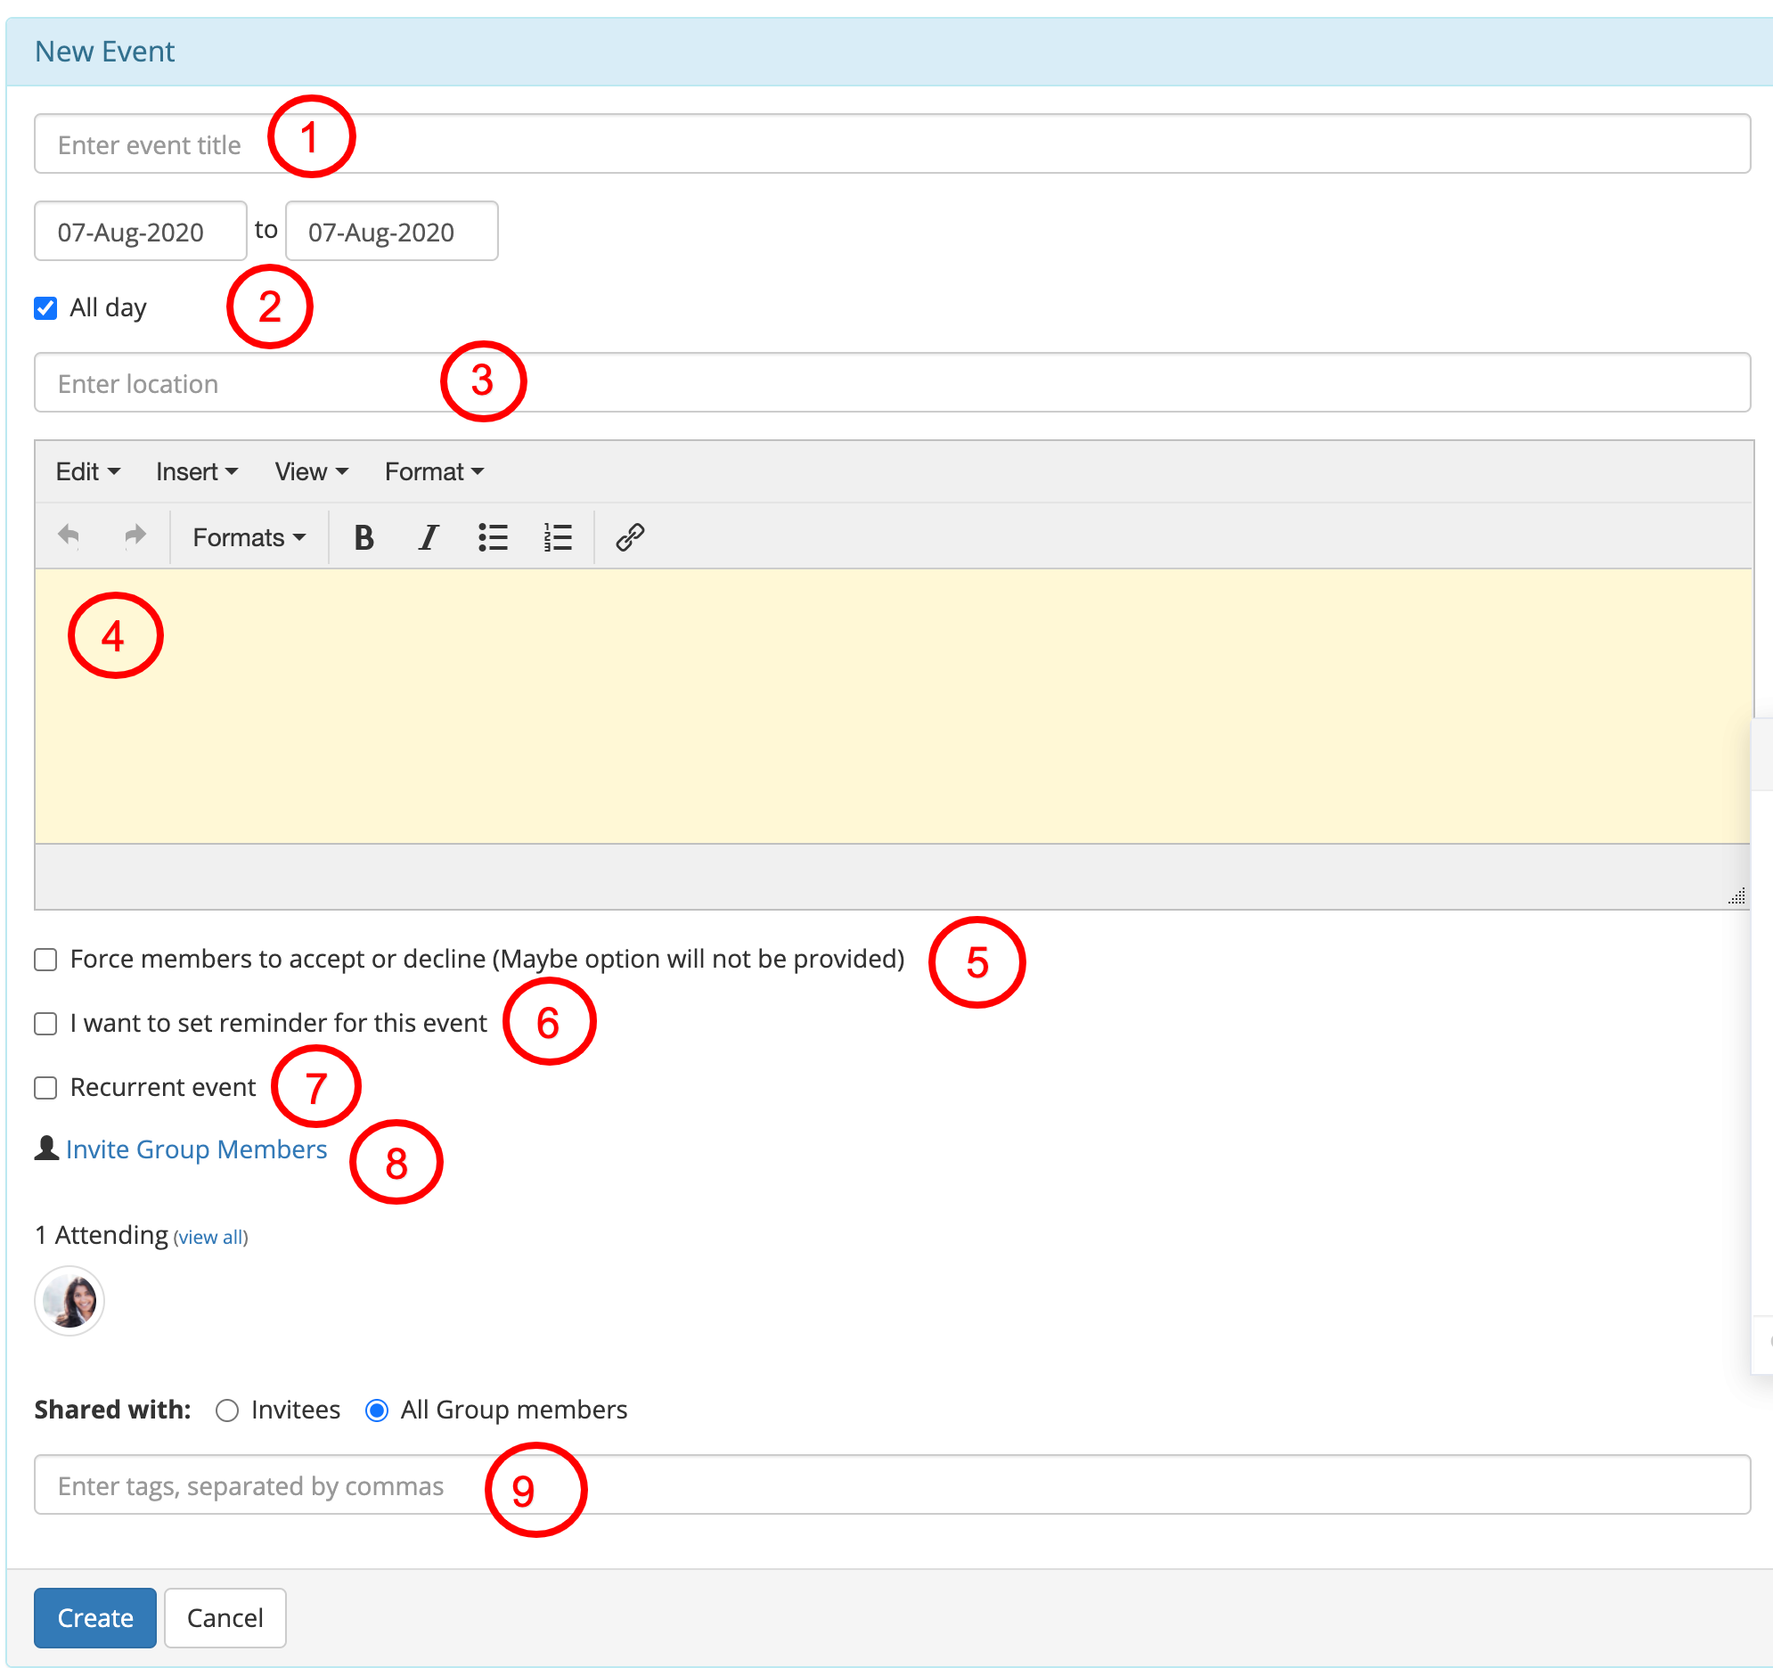
Task: Enable Force members to accept or decline
Action: click(45, 959)
